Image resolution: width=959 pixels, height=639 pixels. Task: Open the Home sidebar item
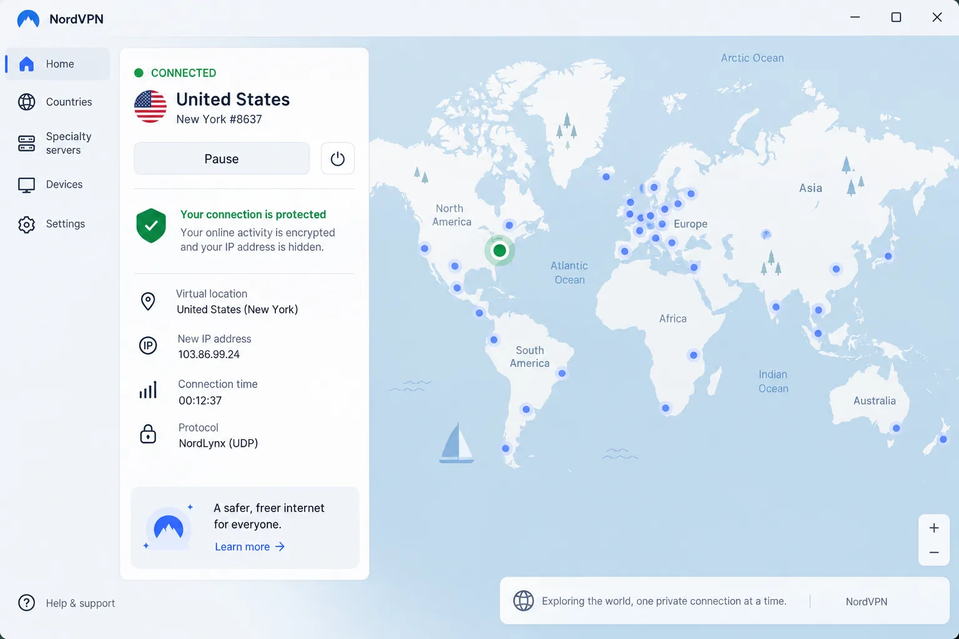57,64
